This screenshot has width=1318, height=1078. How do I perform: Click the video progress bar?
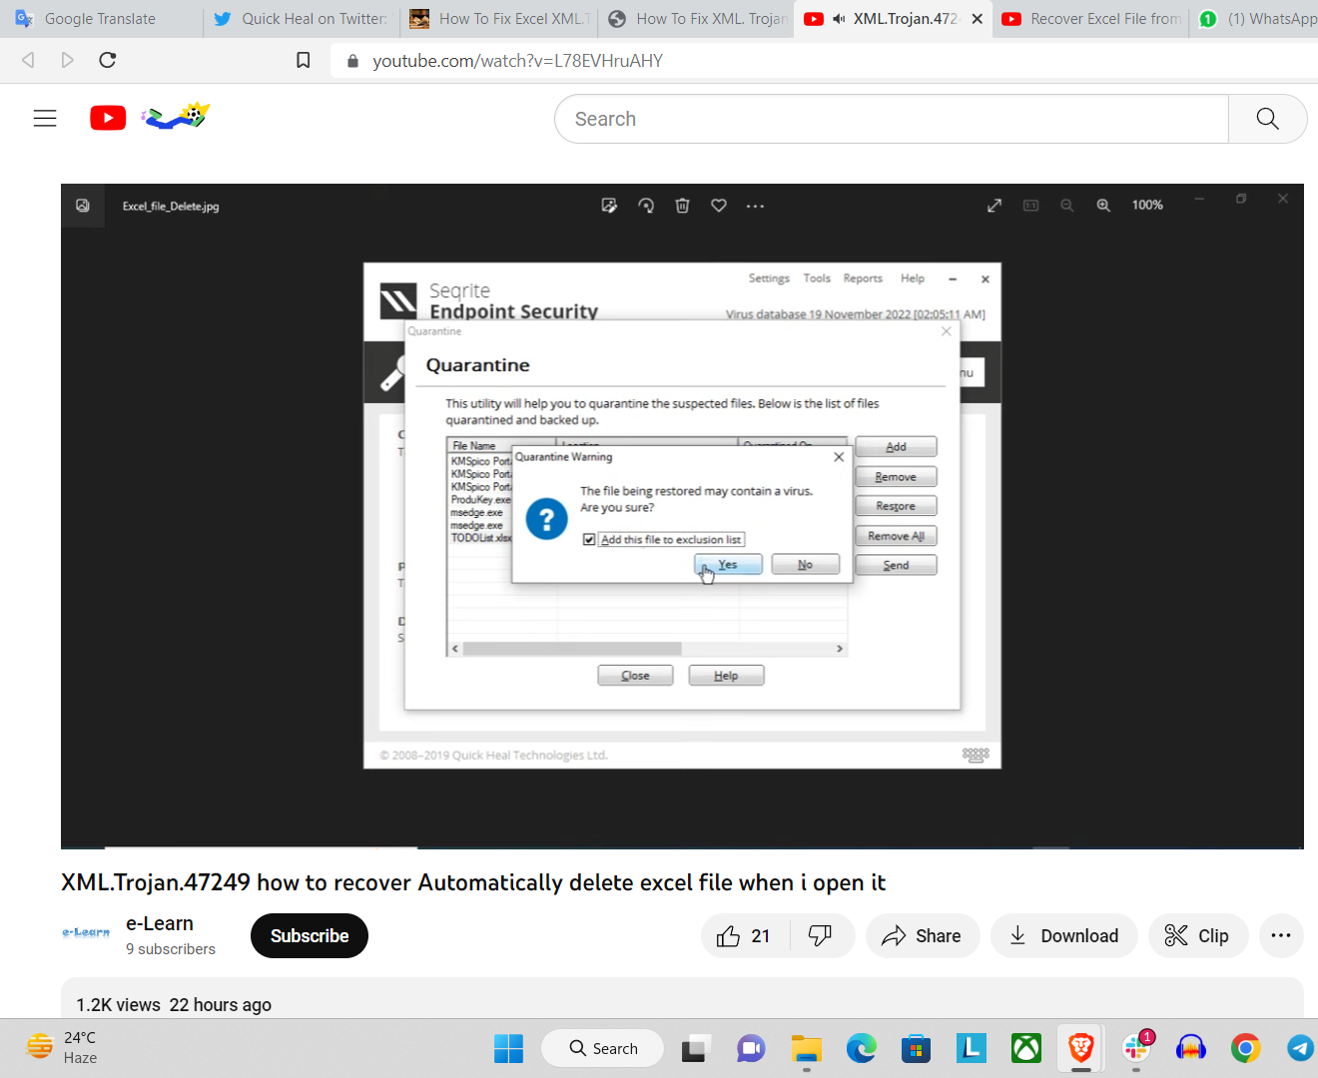682,847
